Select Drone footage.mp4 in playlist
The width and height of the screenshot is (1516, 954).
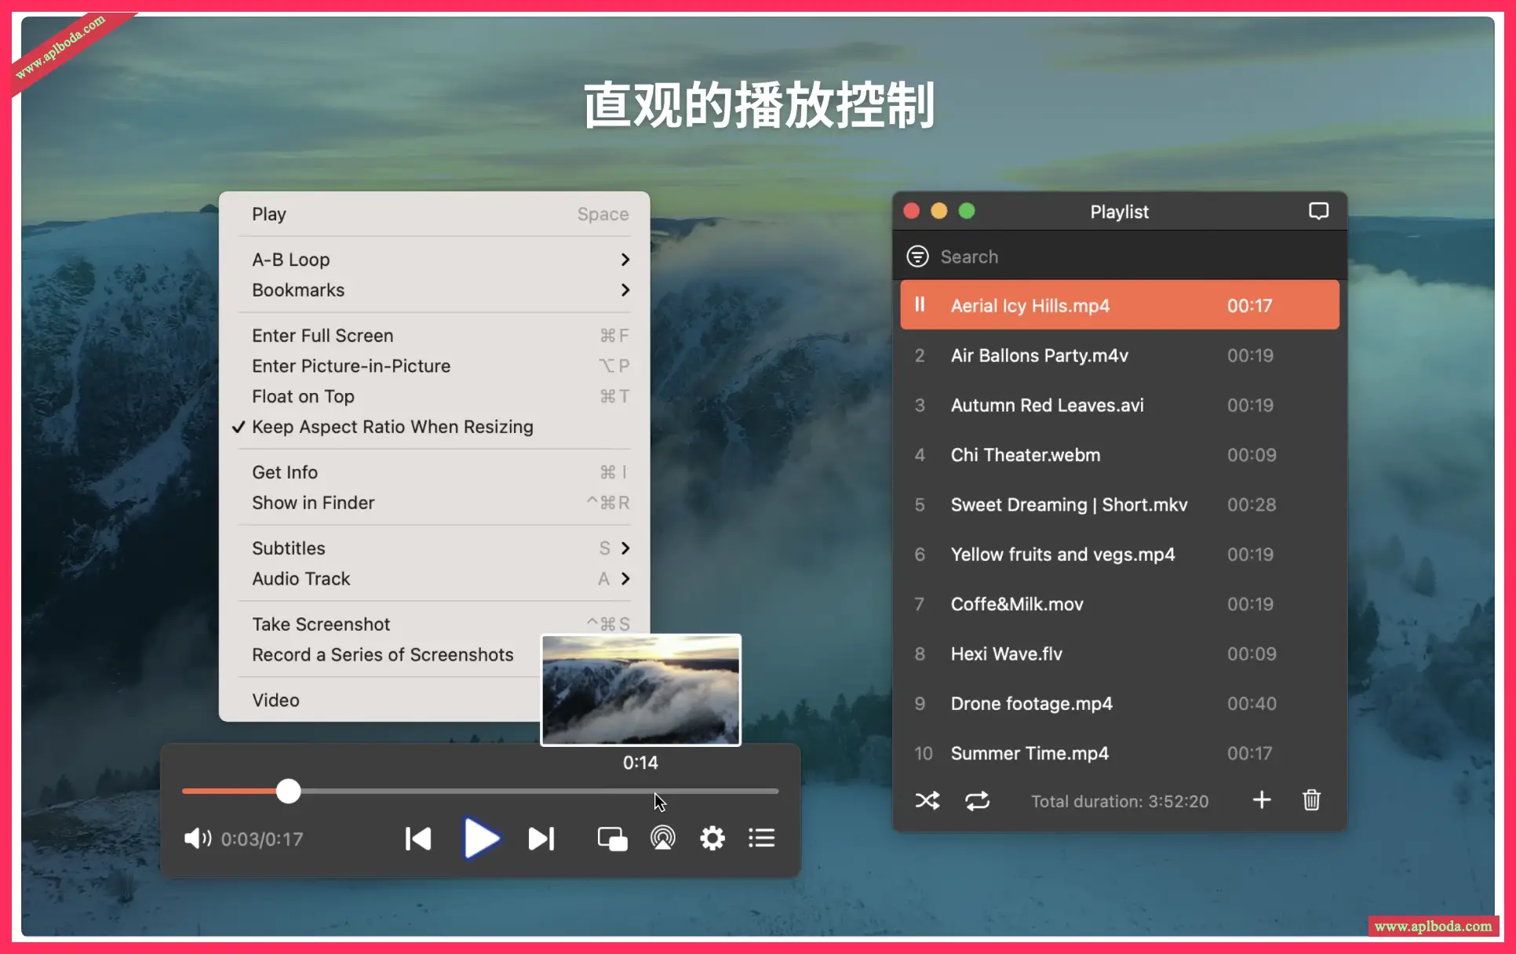(x=1031, y=703)
